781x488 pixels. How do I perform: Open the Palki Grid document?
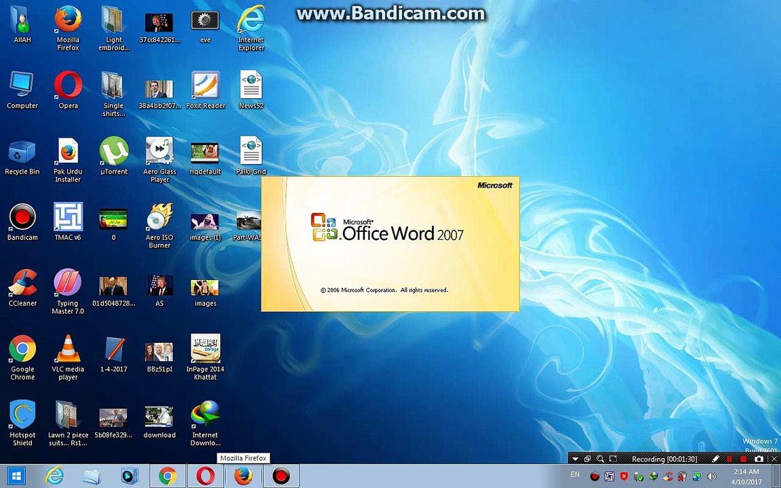point(251,156)
